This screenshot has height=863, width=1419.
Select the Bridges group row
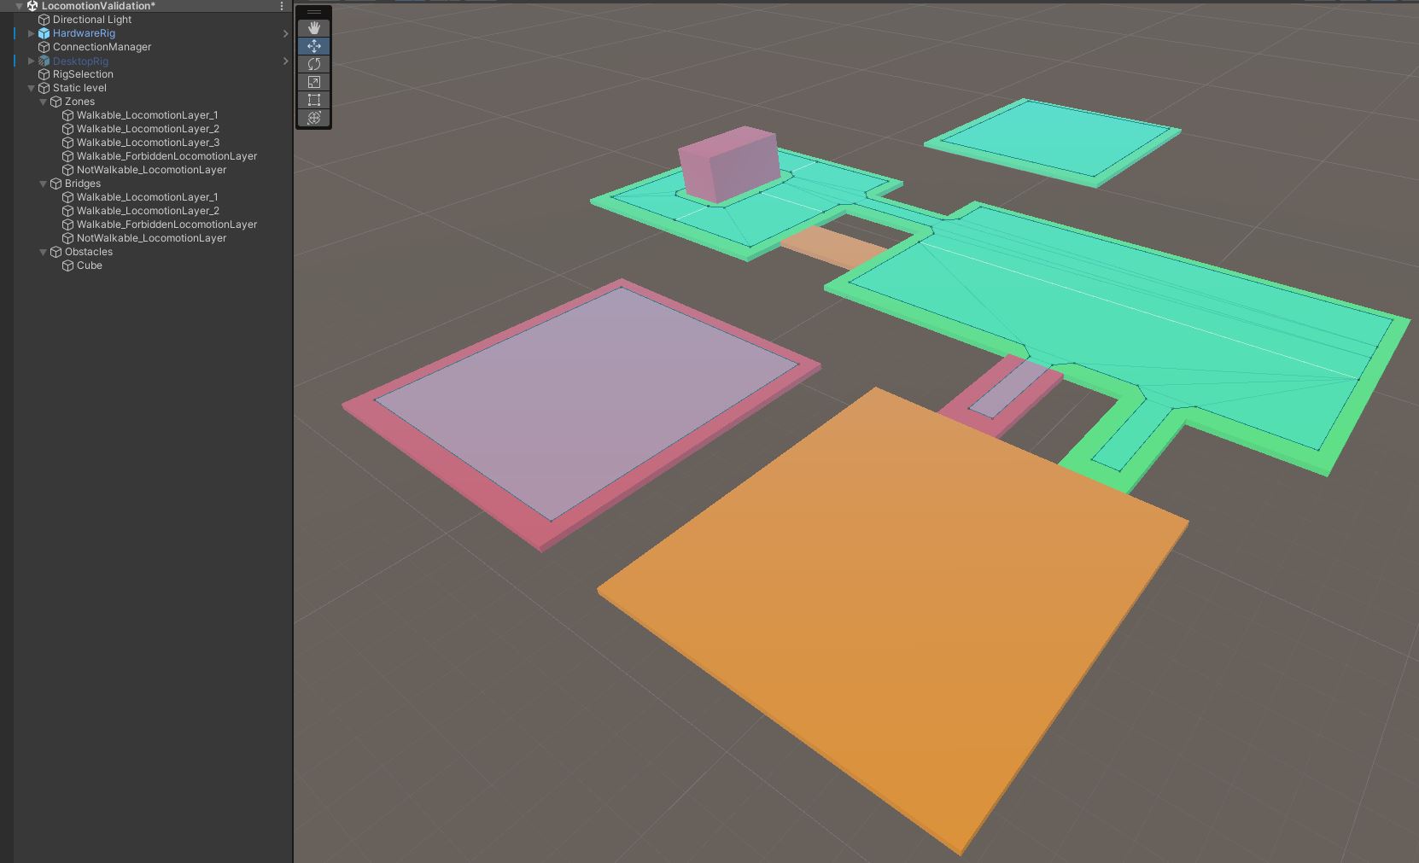coord(83,184)
